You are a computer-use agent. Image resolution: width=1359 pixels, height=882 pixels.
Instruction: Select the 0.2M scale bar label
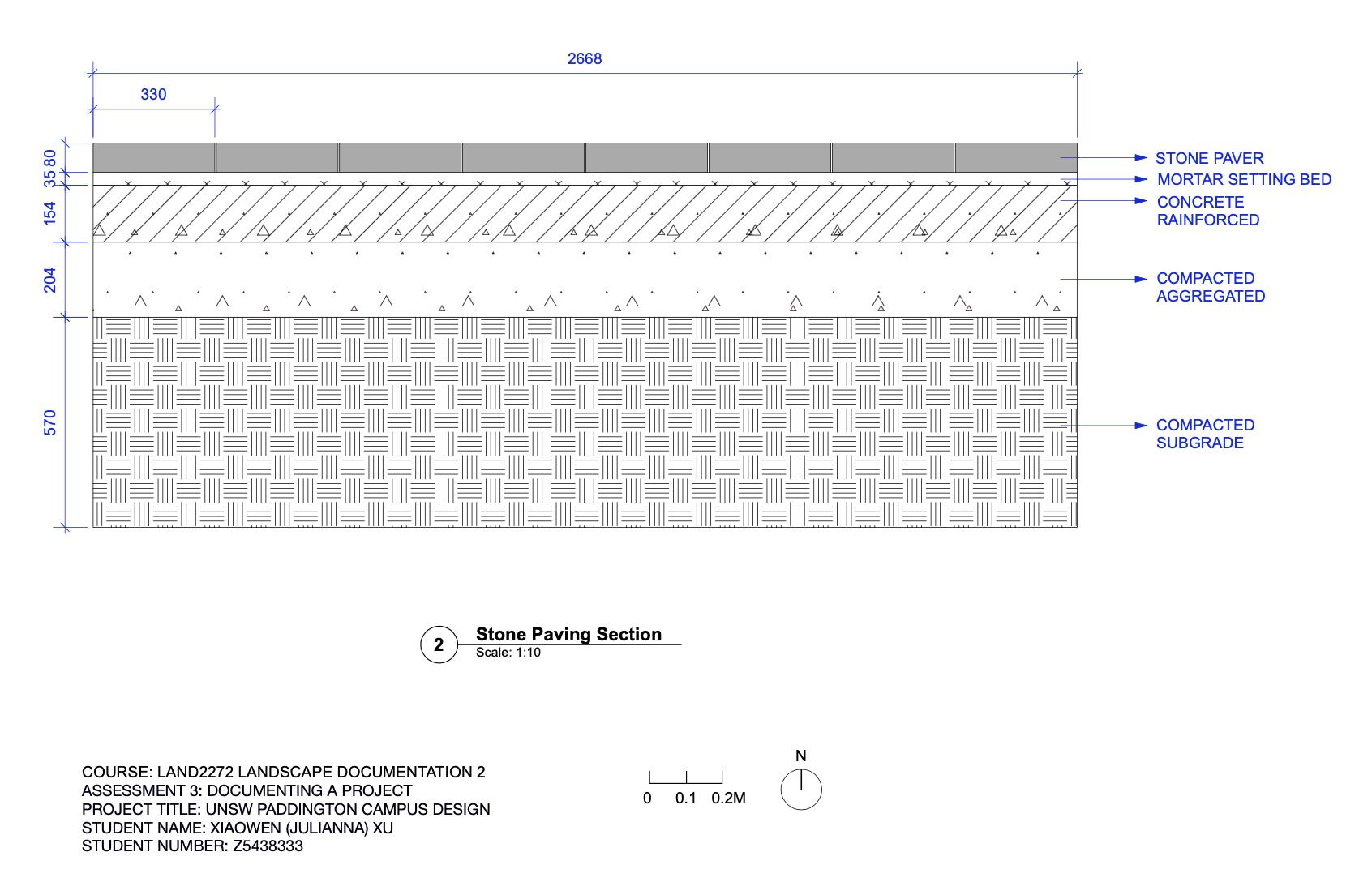click(728, 798)
